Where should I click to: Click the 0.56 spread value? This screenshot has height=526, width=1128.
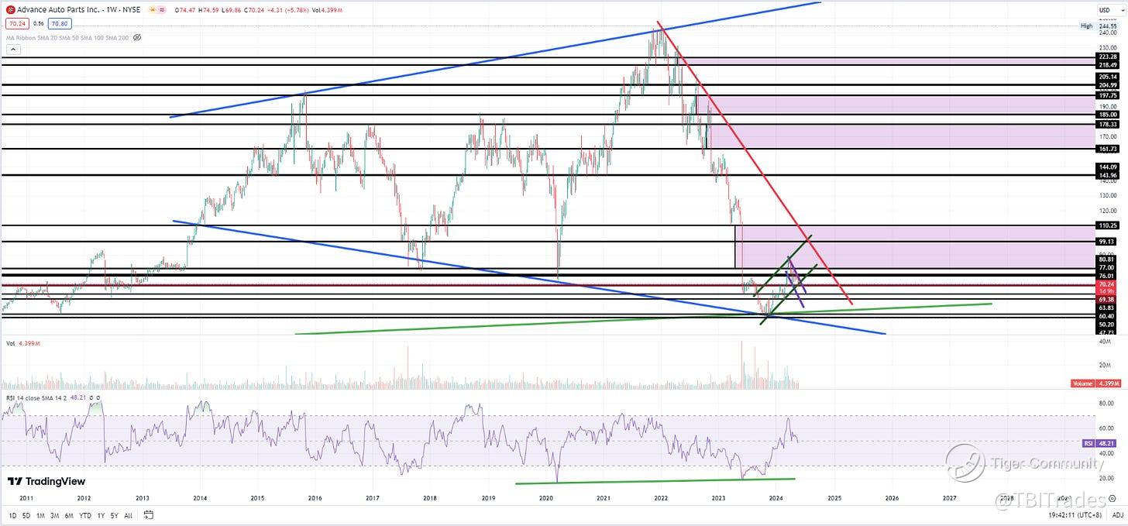(x=38, y=23)
